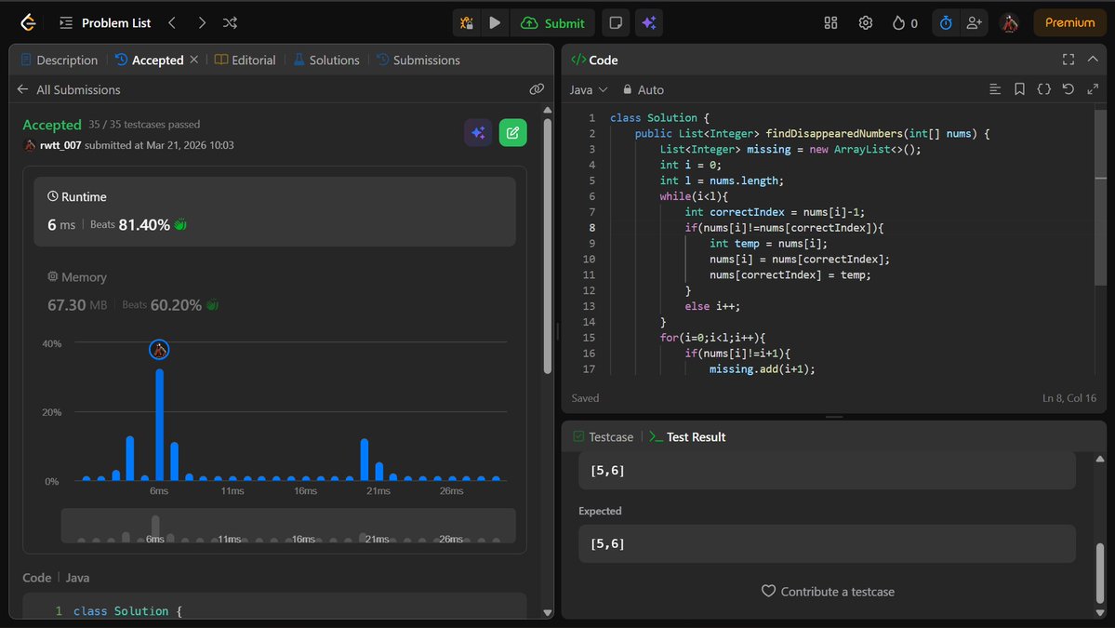Submit the solution
The width and height of the screenshot is (1115, 628).
click(x=552, y=22)
